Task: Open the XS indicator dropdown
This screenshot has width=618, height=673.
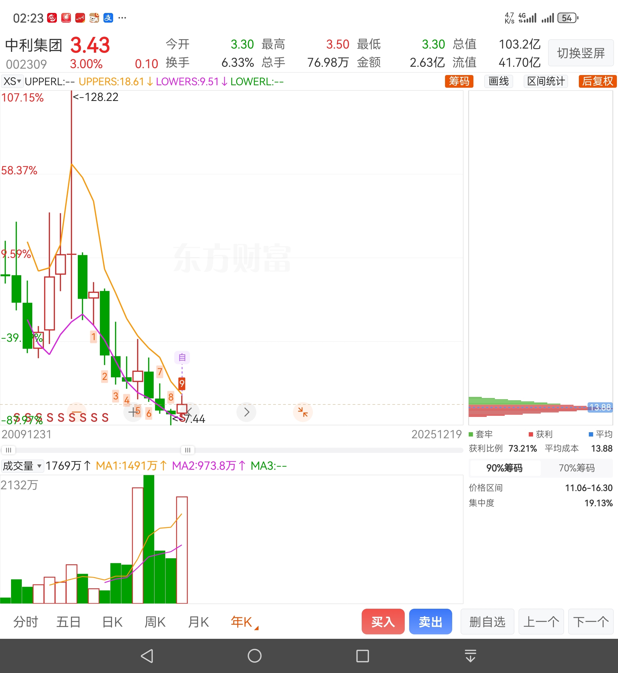Action: tap(12, 81)
